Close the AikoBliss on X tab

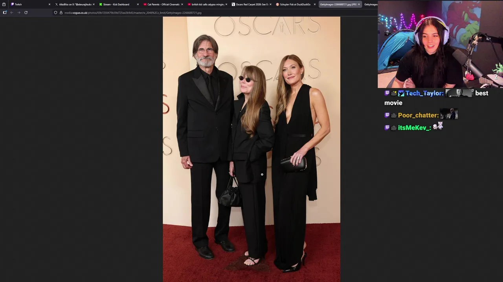point(94,4)
